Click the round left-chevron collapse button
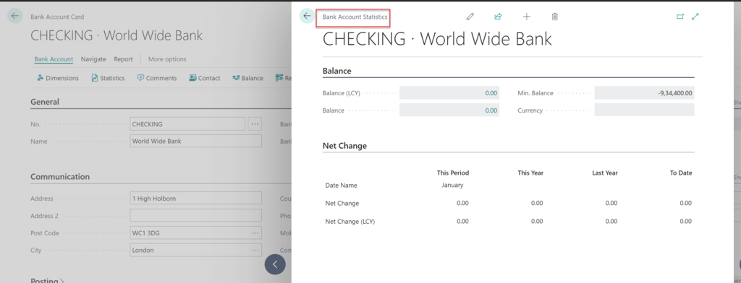The height and width of the screenshot is (283, 741). 275,265
